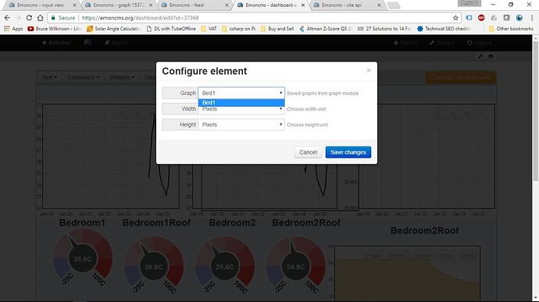
Task: Click the dashboard eye preview icon
Action: [491, 57]
